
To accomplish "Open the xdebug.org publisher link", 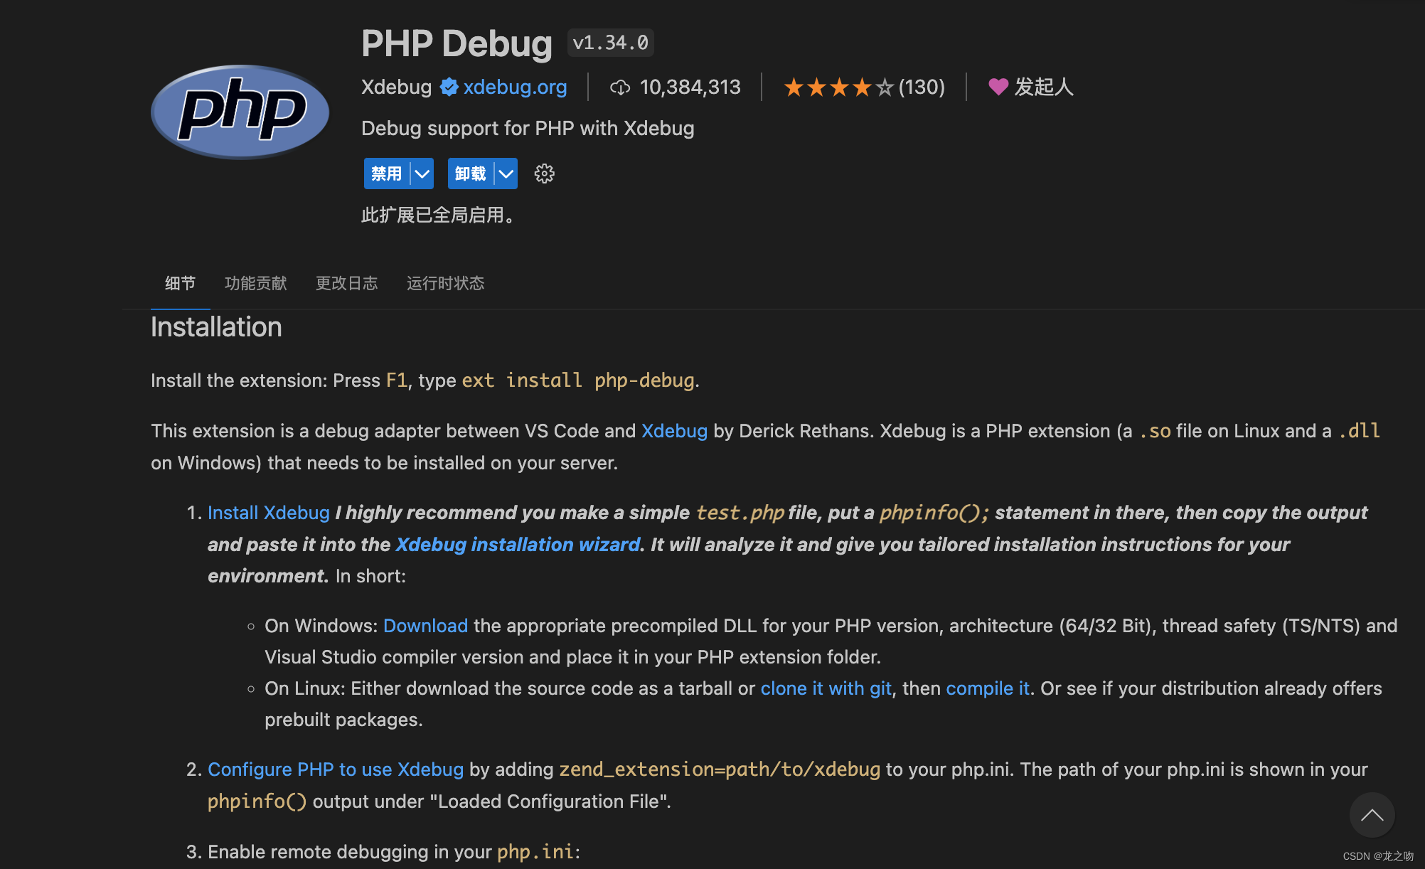I will [x=515, y=87].
